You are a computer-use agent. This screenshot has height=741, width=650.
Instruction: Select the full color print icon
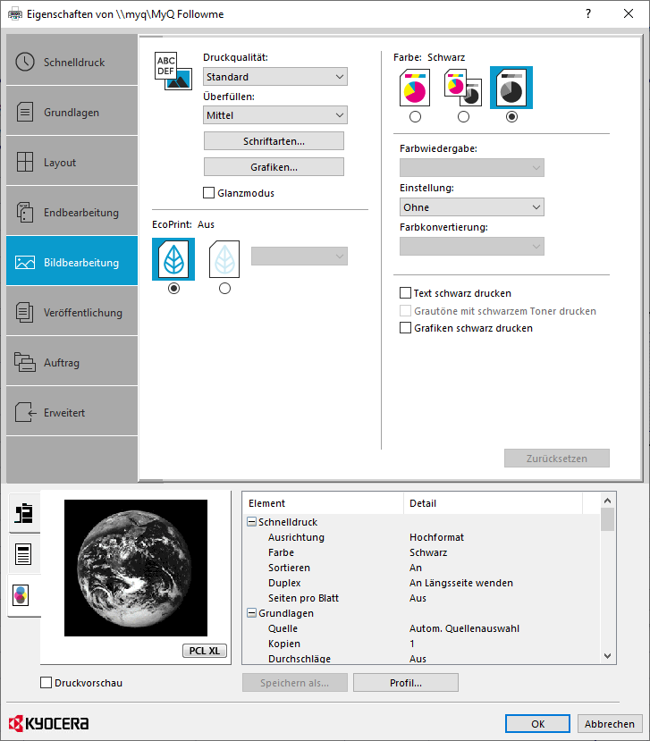(x=415, y=88)
